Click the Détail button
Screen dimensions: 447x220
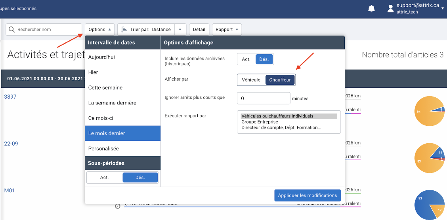tap(199, 29)
